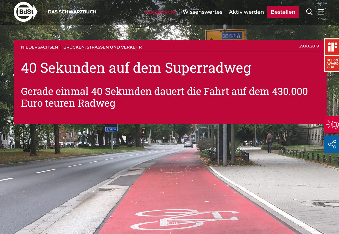Click the subtitle about the 430.000 Euro Radweg
This screenshot has width=339, height=234.
[164, 97]
